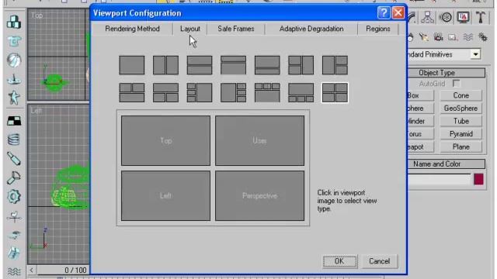This screenshot has width=497, height=279.
Task: Open the Display command panel monitor icon
Action: click(464, 17)
